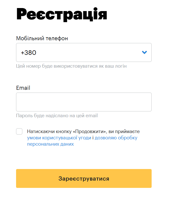Click the «Реєстрація» page heading
This screenshot has height=207, width=181.
coord(62,14)
